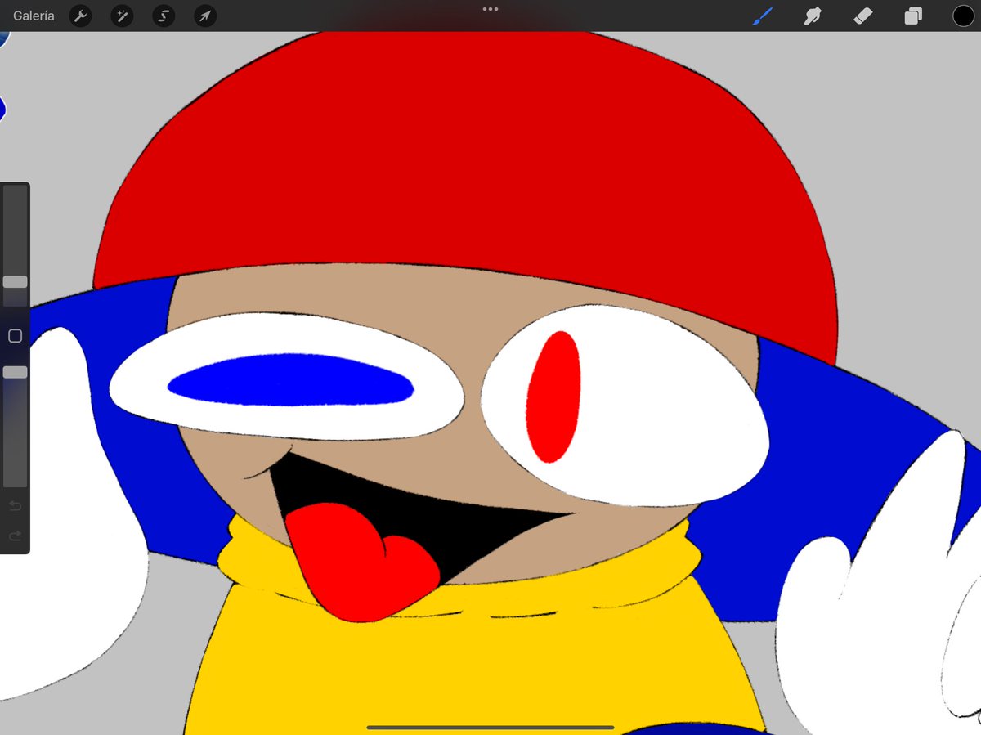
Task: Select the Brush tool
Action: coord(763,16)
